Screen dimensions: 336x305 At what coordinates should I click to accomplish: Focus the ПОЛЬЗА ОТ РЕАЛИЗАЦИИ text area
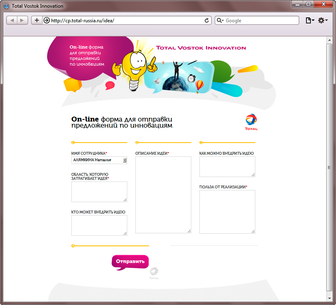tap(227, 212)
